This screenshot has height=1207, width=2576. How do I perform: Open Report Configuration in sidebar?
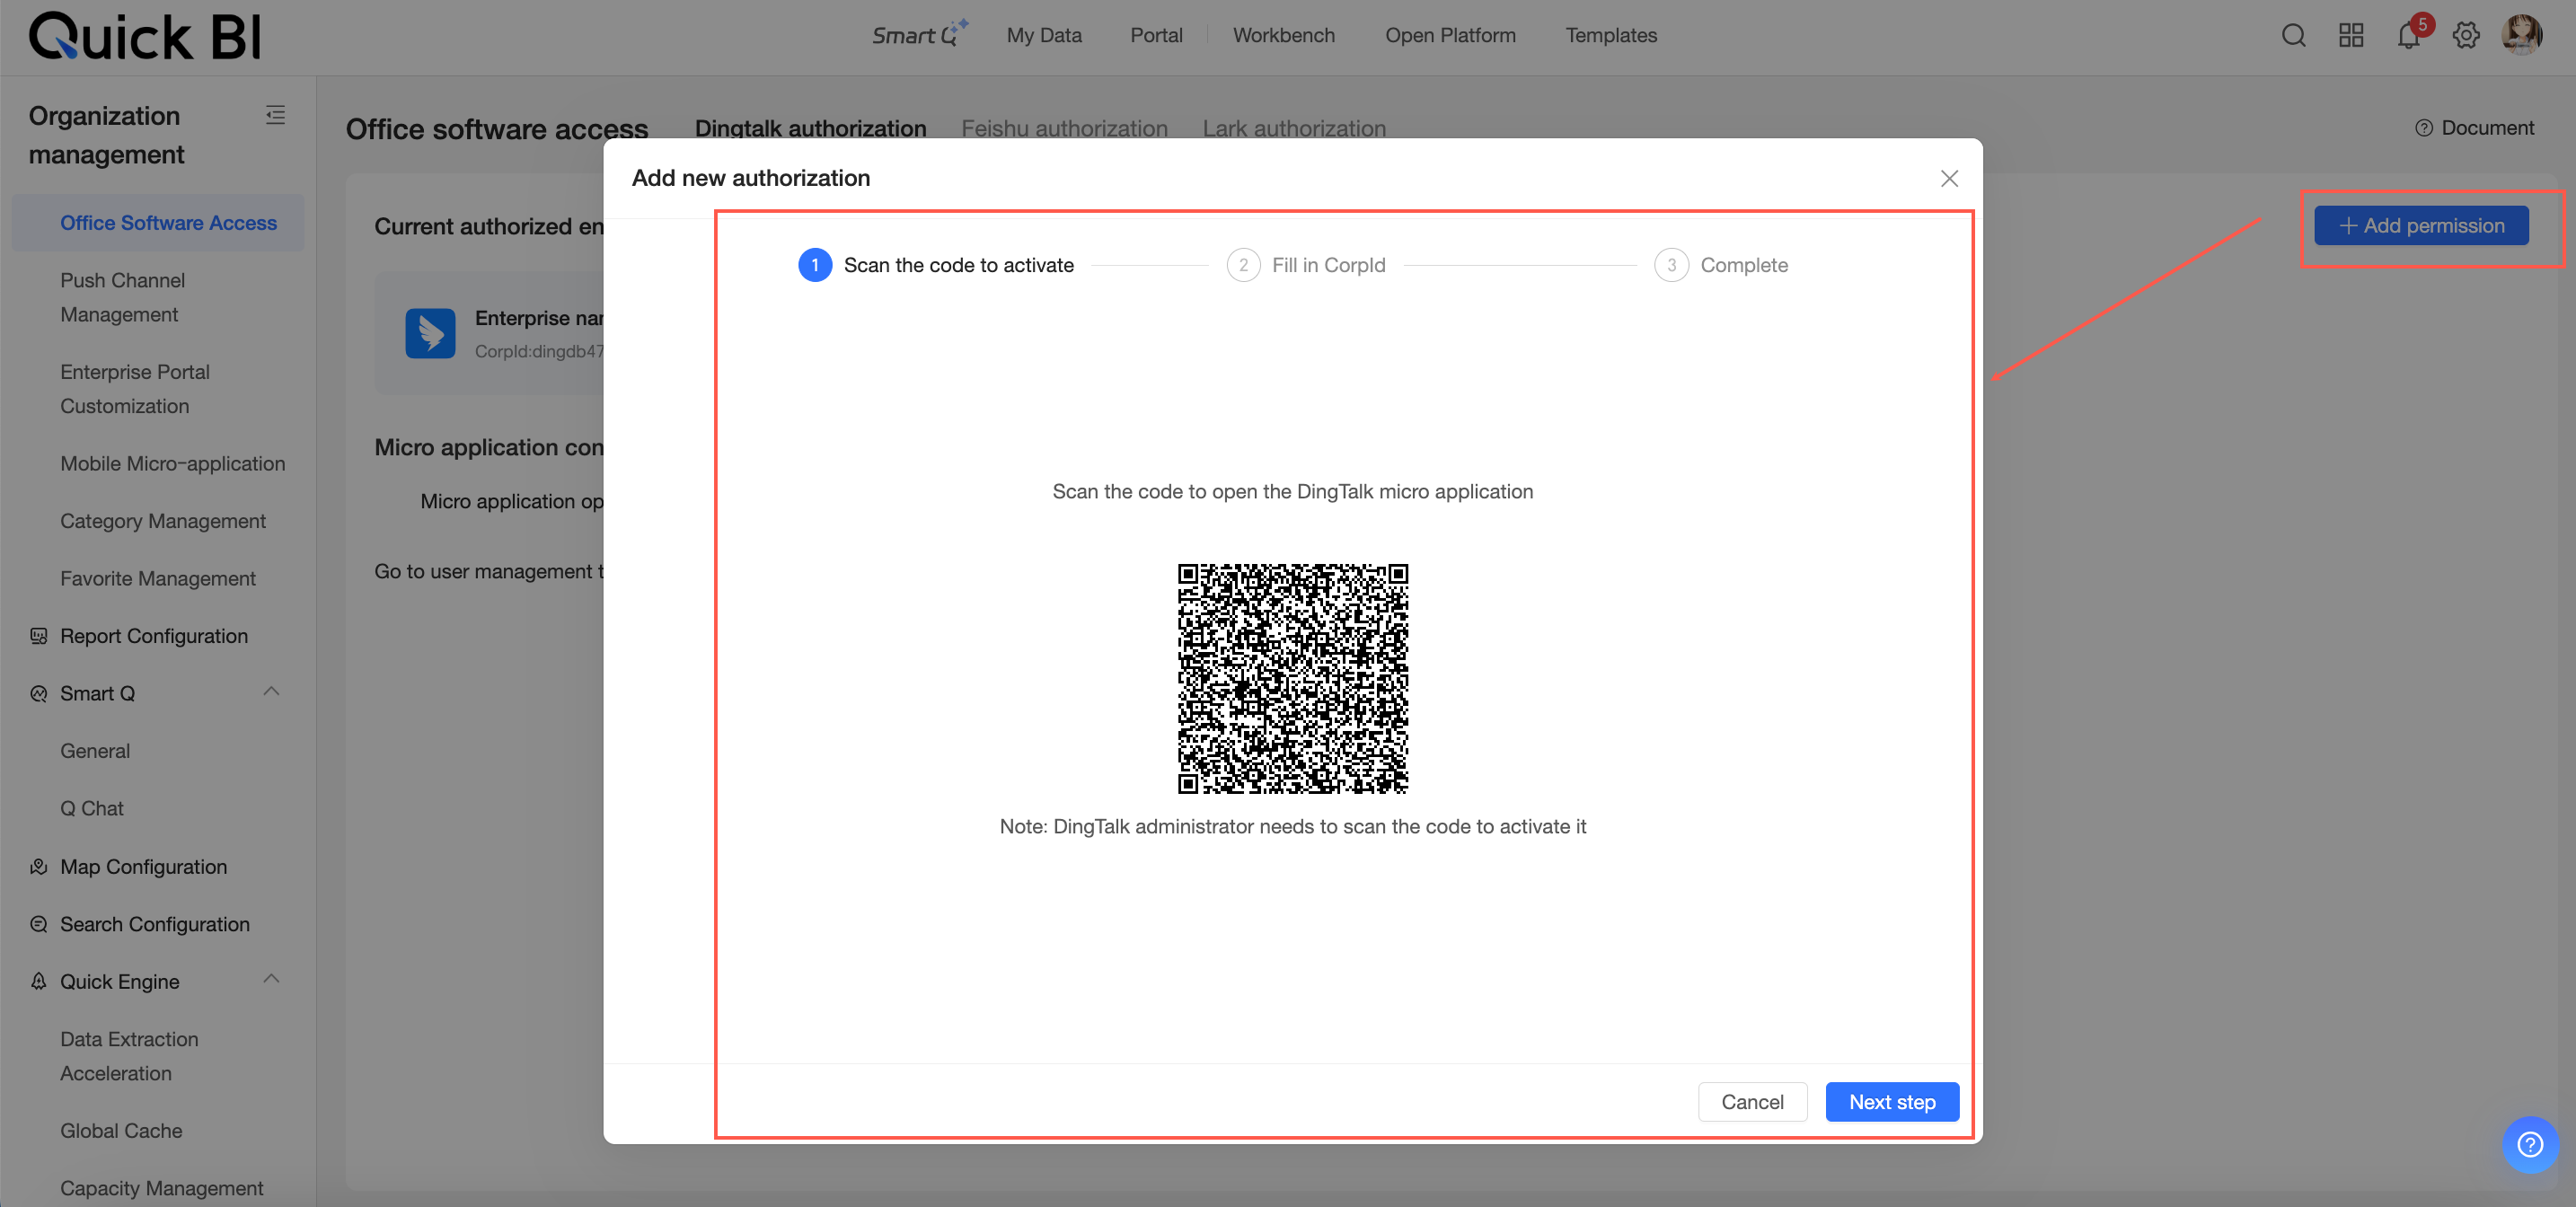pos(153,636)
